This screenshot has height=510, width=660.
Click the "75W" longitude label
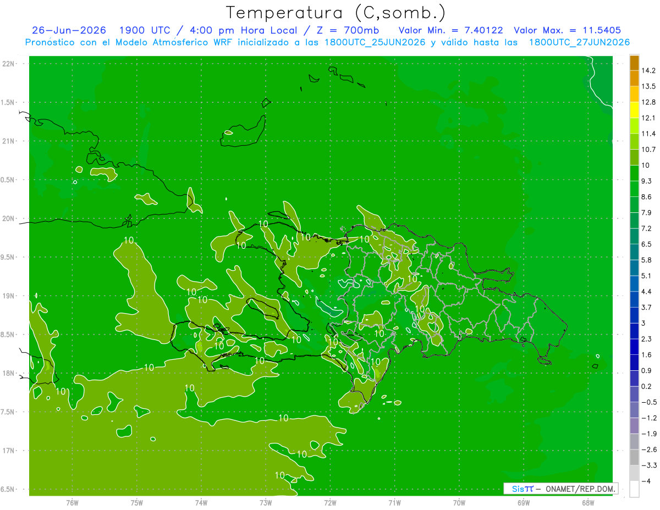(136, 503)
